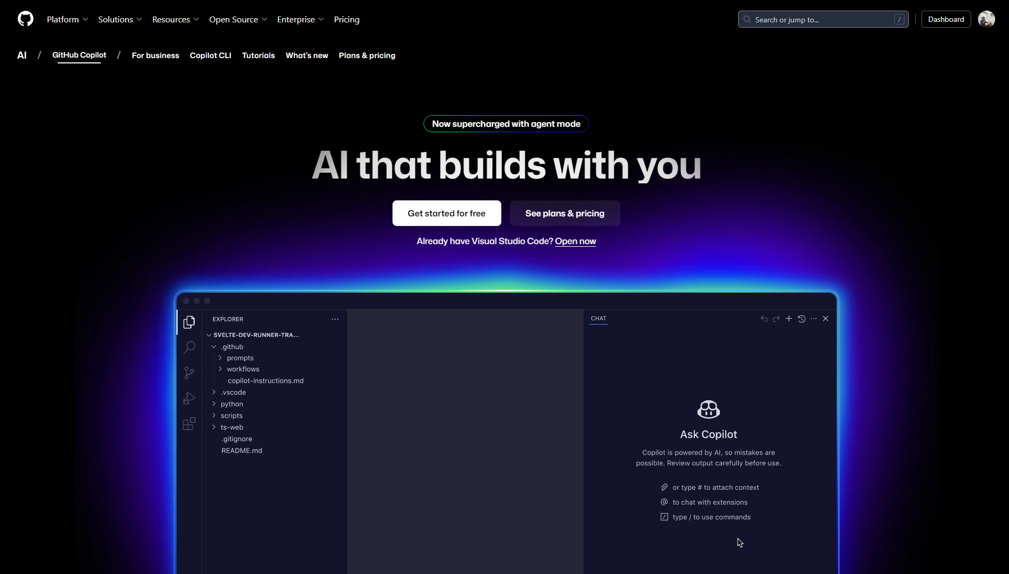Switch to the Copilot CLI tab
This screenshot has width=1009, height=574.
pyautogui.click(x=210, y=55)
